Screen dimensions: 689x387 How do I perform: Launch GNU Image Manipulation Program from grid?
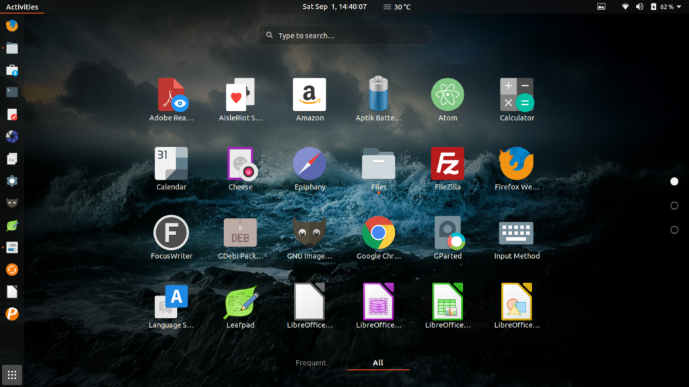310,237
